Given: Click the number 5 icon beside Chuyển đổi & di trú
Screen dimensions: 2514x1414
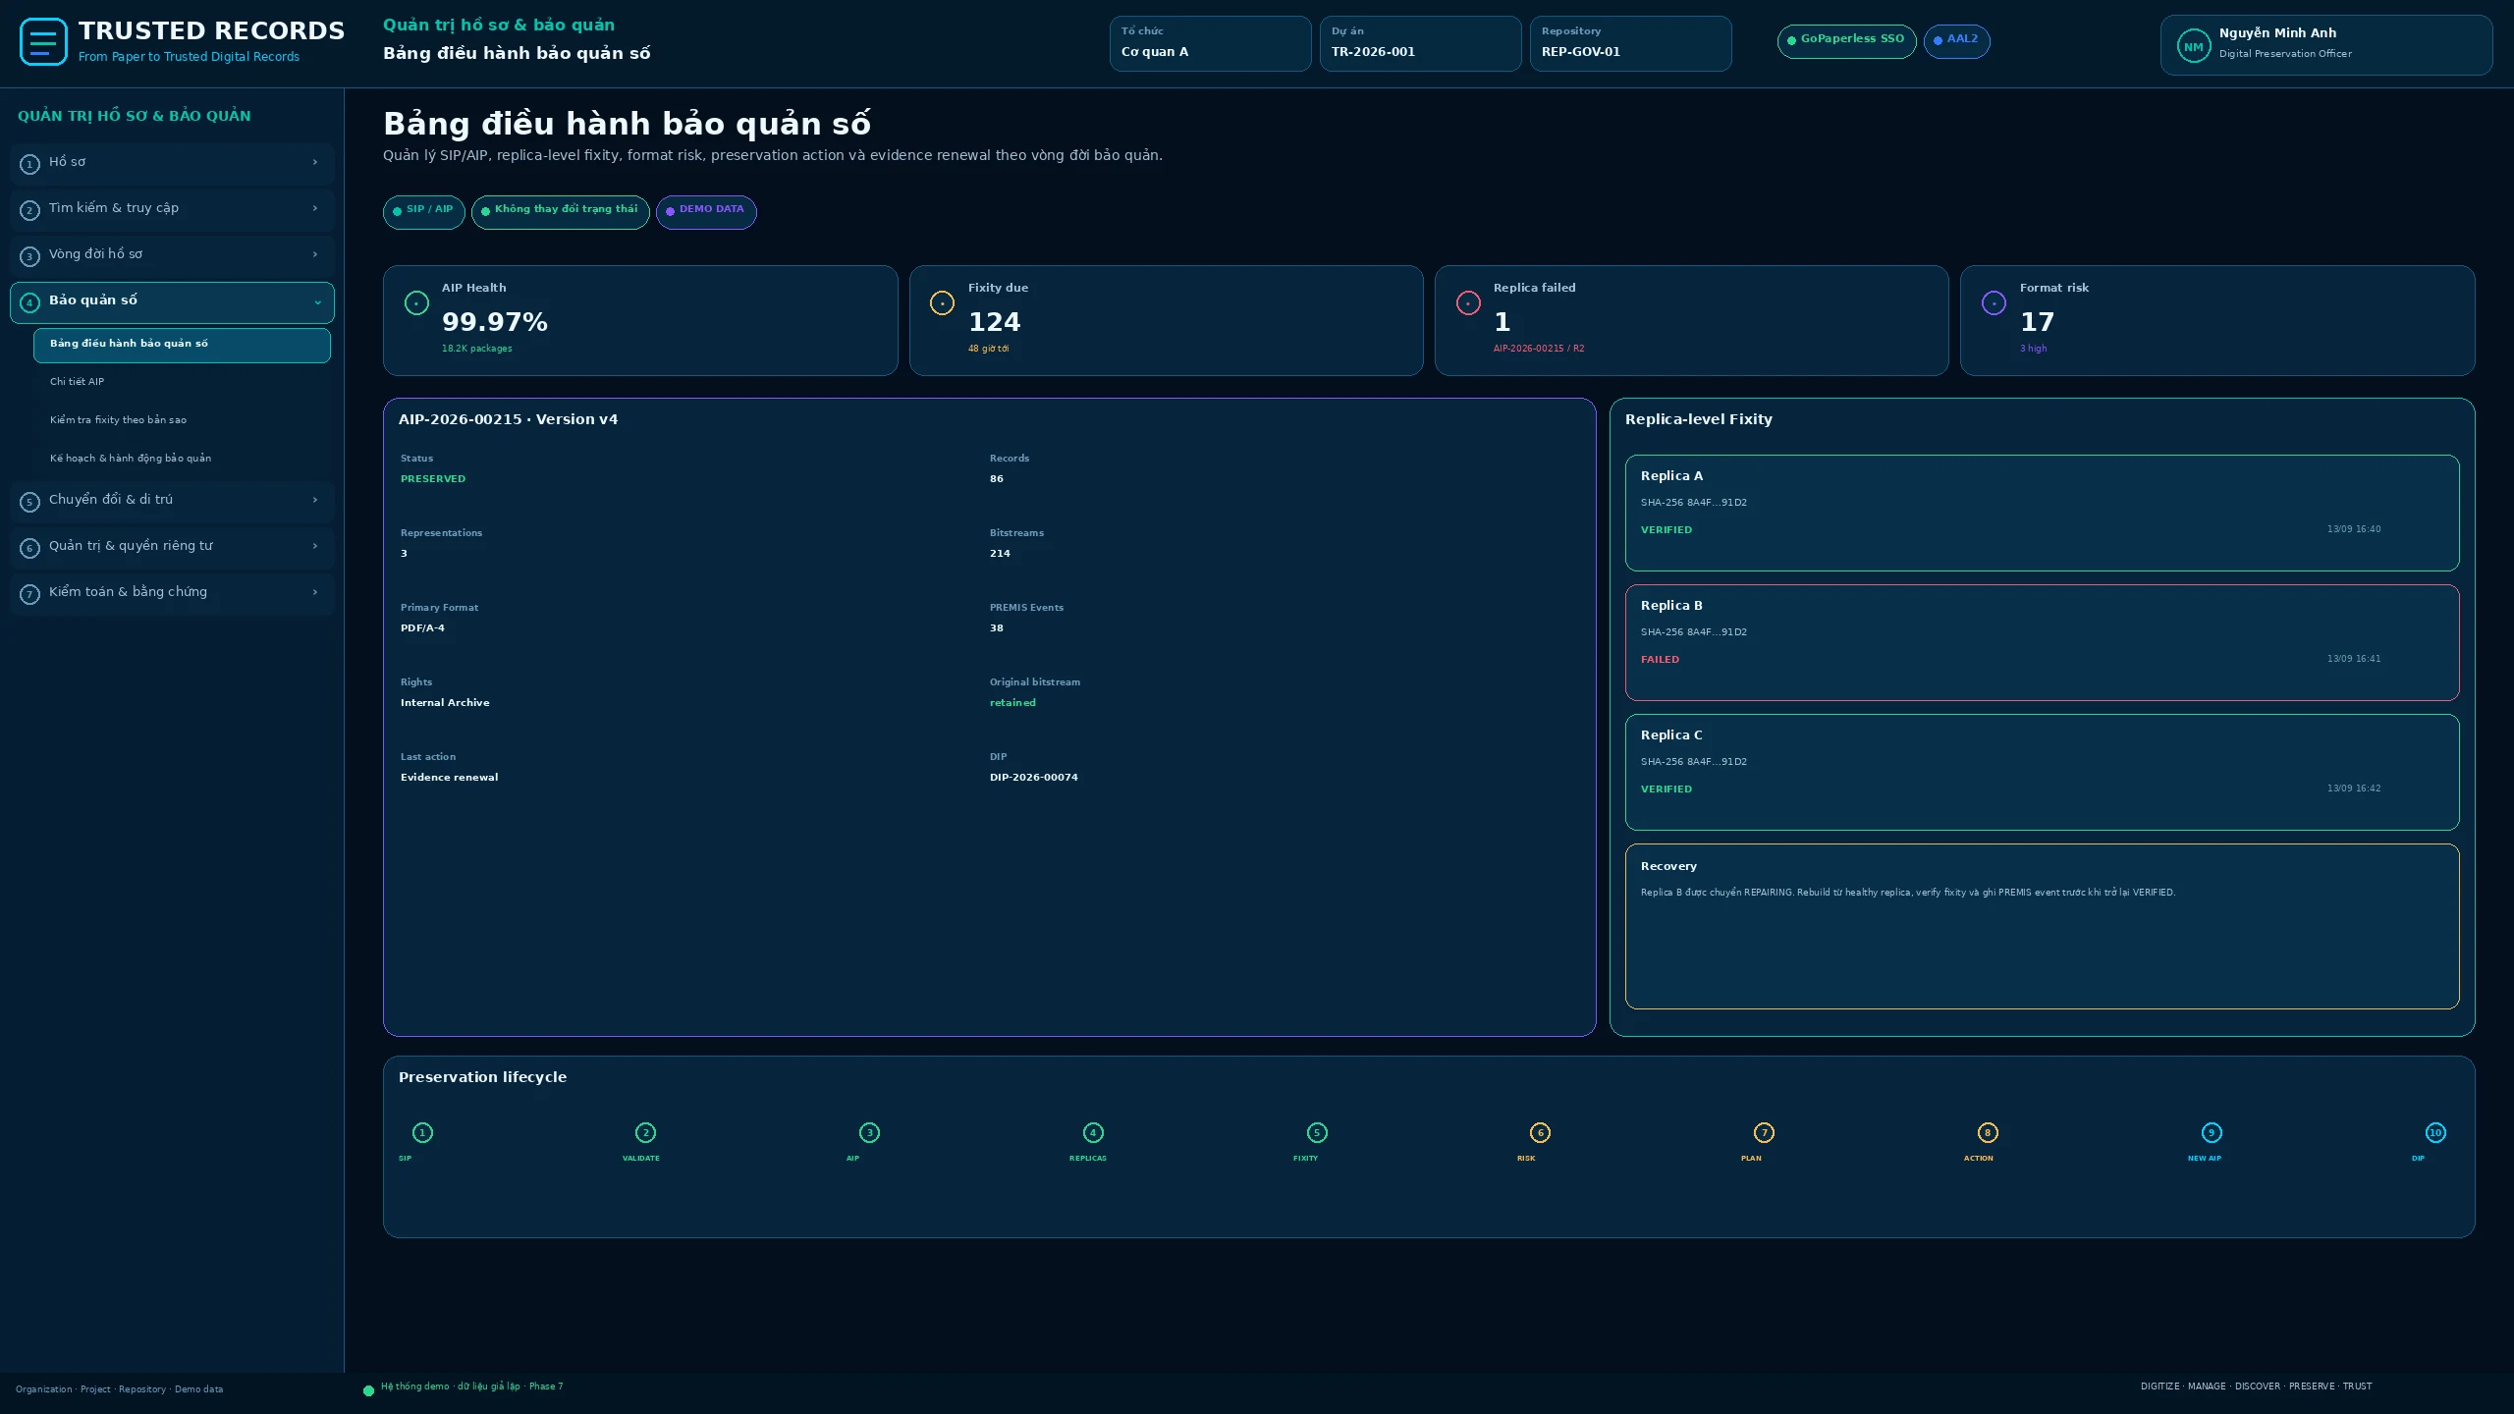Looking at the screenshot, I should coord(29,502).
